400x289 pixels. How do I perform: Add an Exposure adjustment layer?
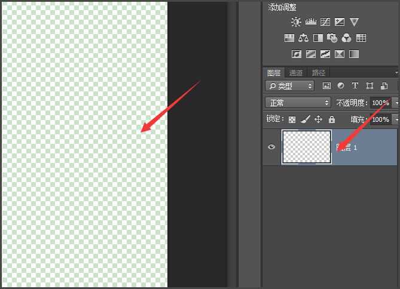[340, 22]
